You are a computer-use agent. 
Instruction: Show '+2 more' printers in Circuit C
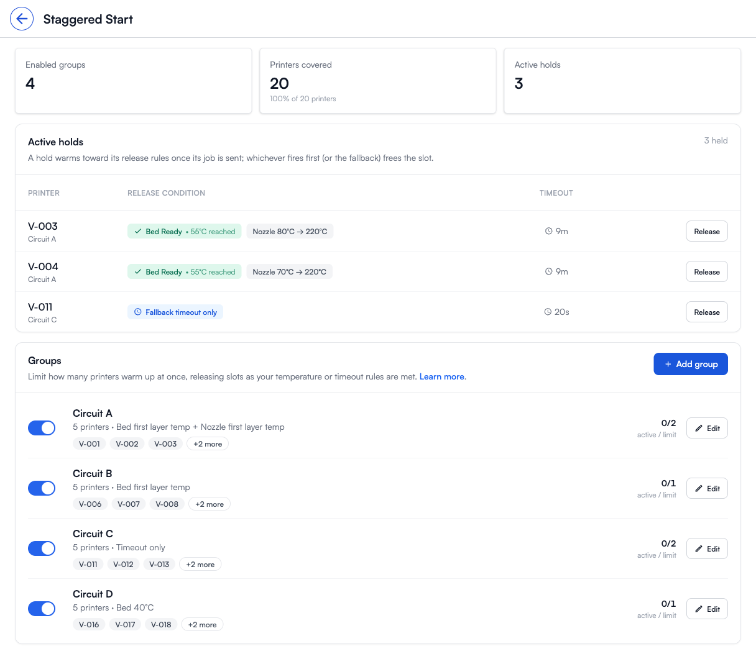[x=200, y=565]
